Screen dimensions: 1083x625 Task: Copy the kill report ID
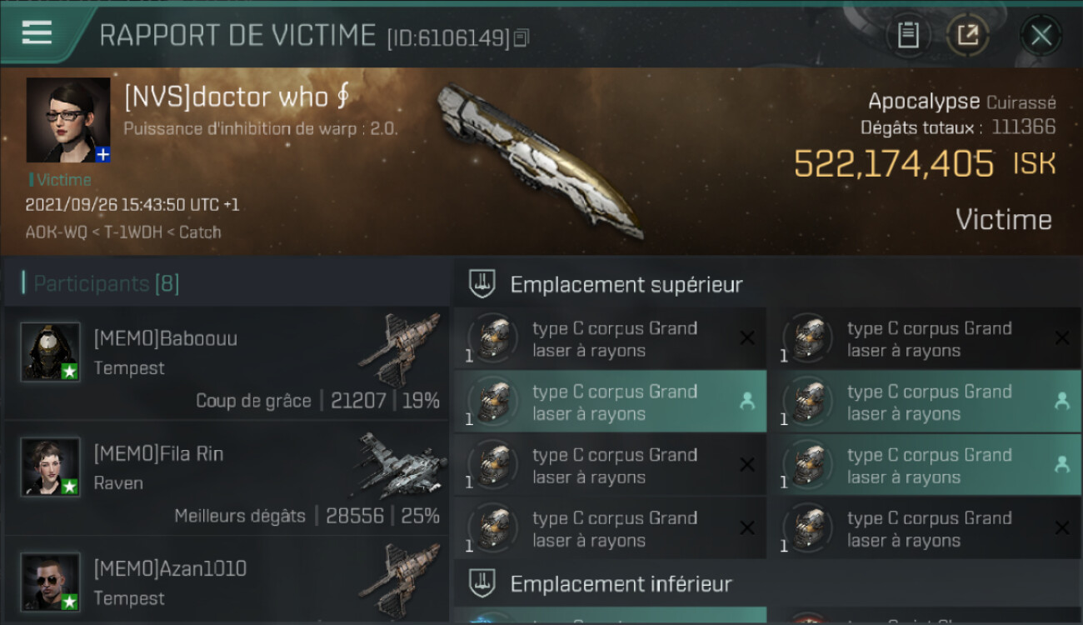click(521, 37)
